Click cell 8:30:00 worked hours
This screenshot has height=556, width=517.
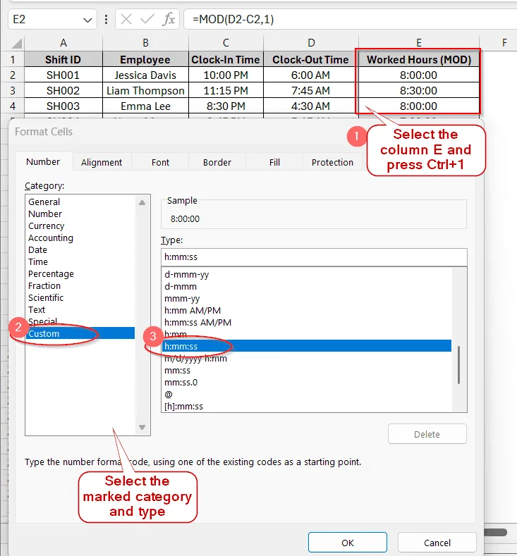tap(419, 90)
